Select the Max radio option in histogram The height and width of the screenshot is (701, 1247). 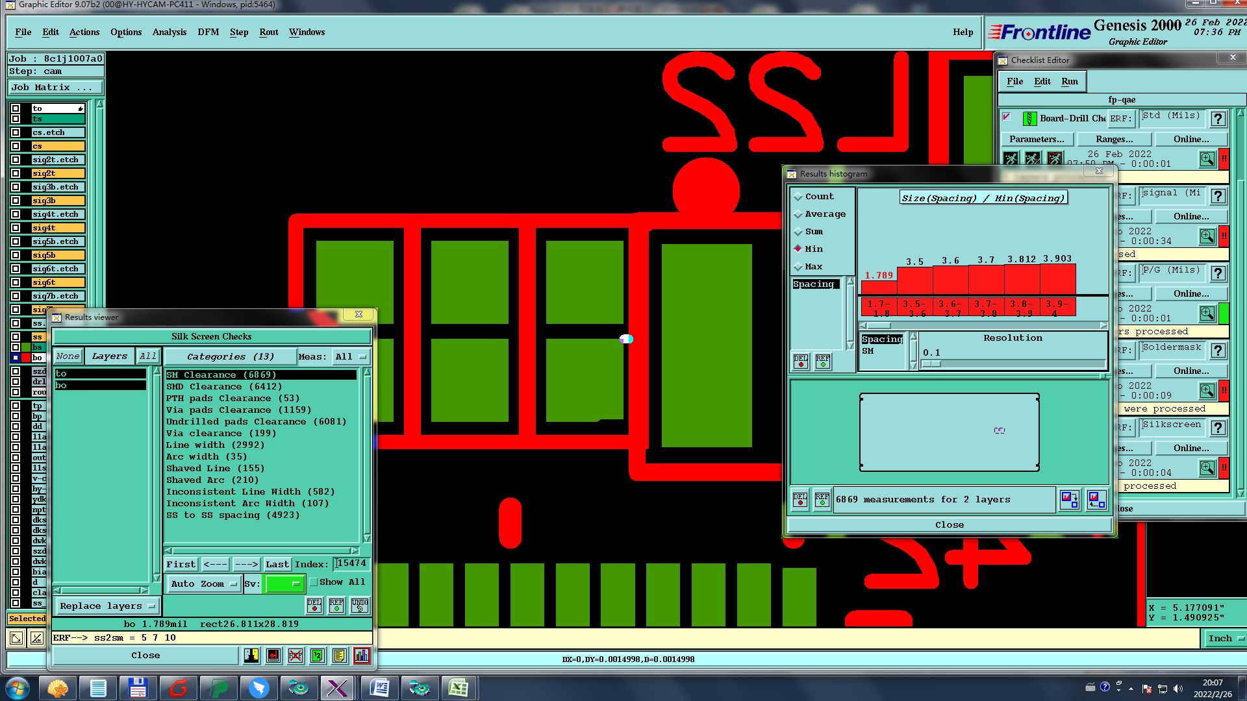pyautogui.click(x=798, y=267)
